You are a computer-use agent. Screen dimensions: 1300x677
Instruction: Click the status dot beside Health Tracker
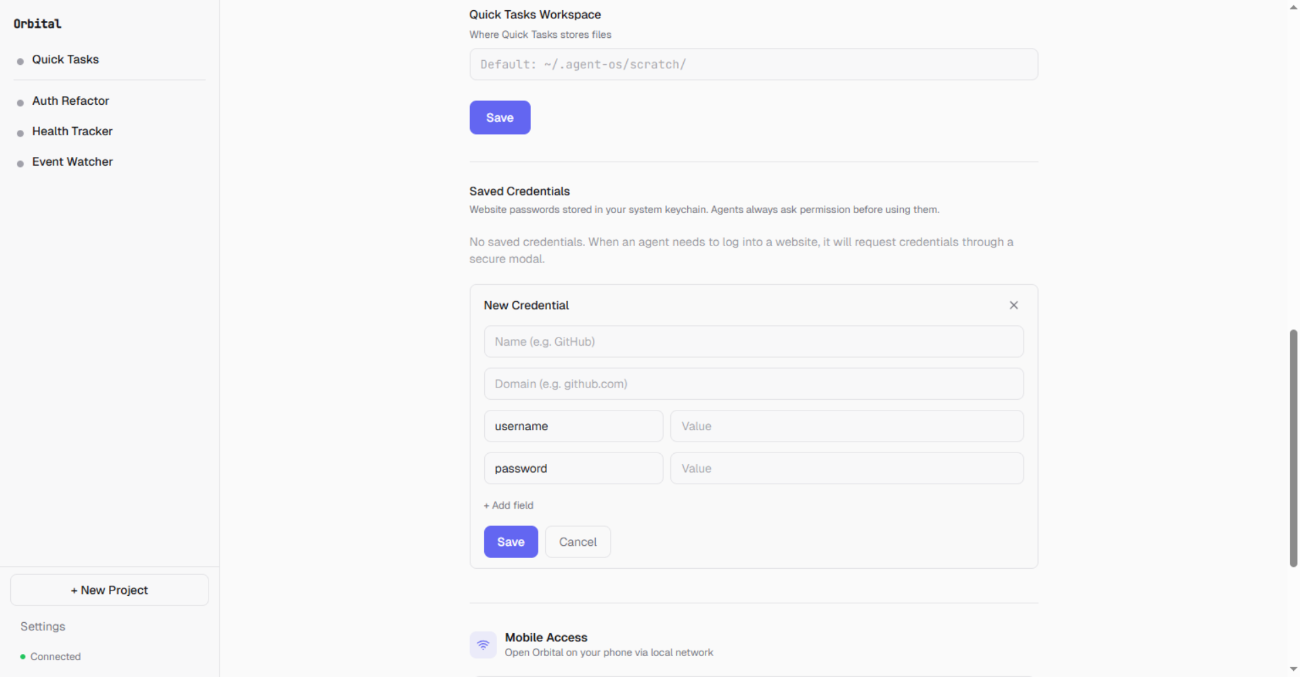[19, 132]
